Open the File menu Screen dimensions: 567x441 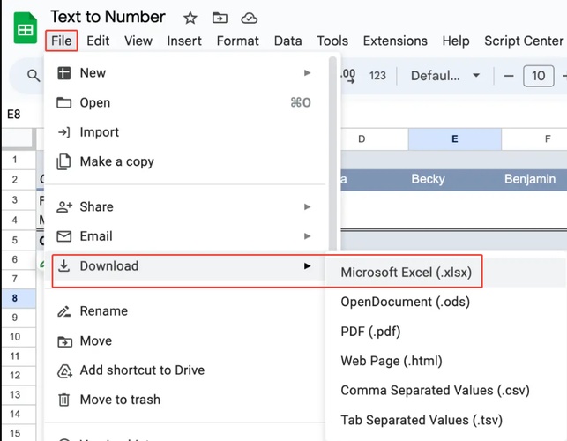62,41
